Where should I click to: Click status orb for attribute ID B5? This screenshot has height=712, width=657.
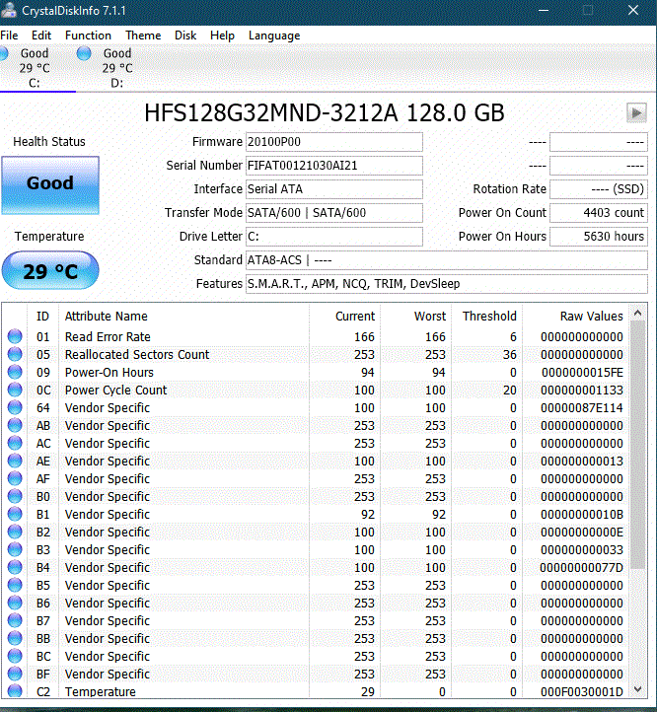coord(15,584)
